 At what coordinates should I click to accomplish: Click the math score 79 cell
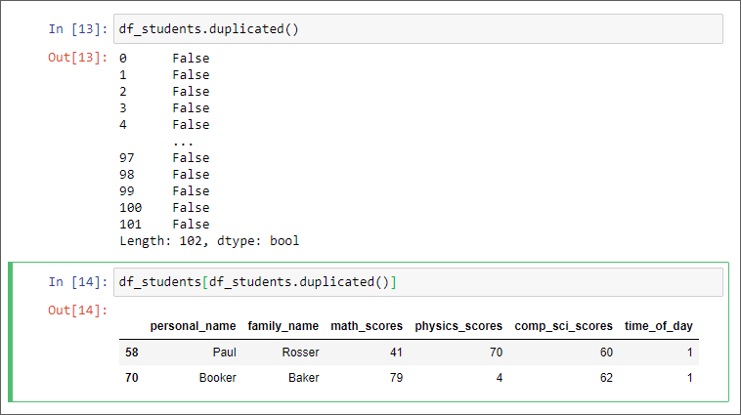(396, 378)
